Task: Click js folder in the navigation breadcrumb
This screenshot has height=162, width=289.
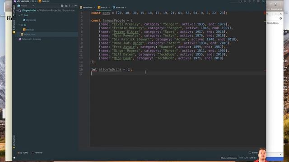Action: tap(34, 1)
